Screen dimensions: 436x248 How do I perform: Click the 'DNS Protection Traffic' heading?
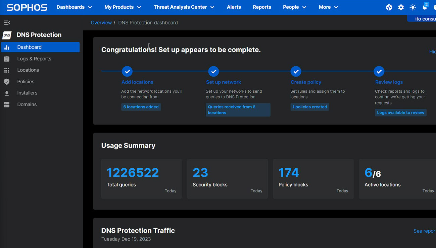(138, 231)
